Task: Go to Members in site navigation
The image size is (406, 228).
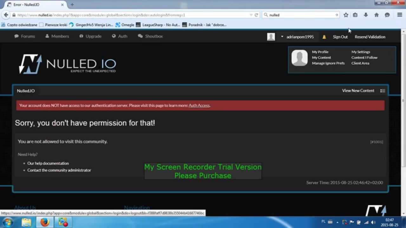Action: [57, 36]
